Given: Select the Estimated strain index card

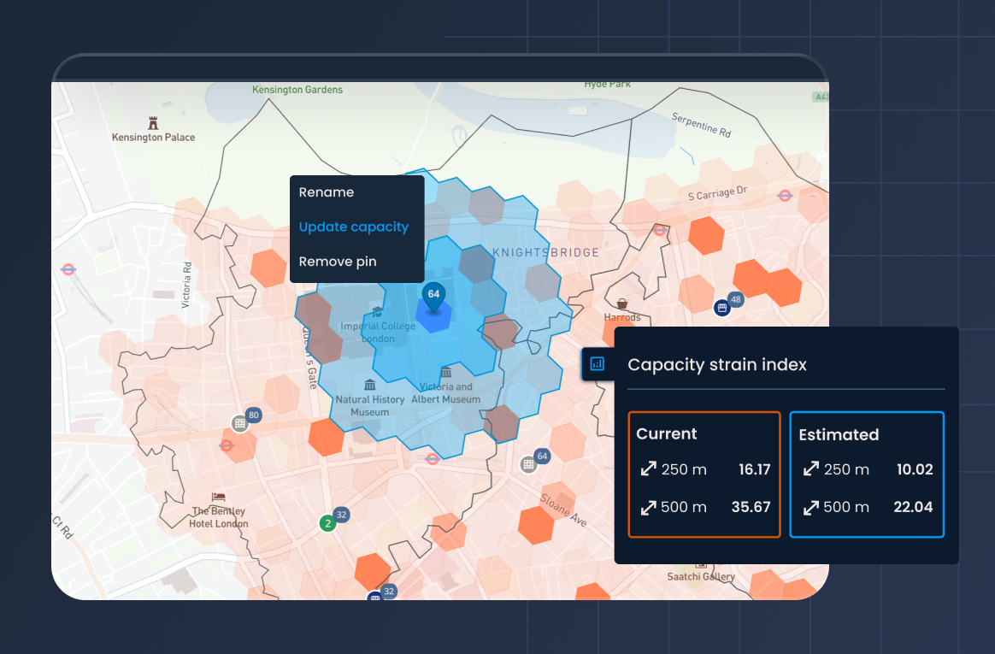Looking at the screenshot, I should (x=866, y=474).
